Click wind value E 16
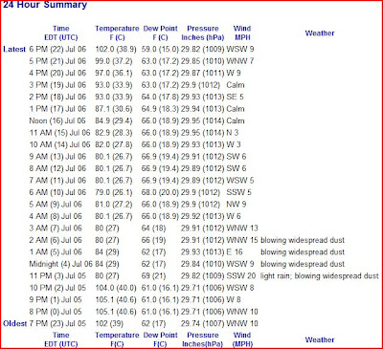 tap(235, 252)
